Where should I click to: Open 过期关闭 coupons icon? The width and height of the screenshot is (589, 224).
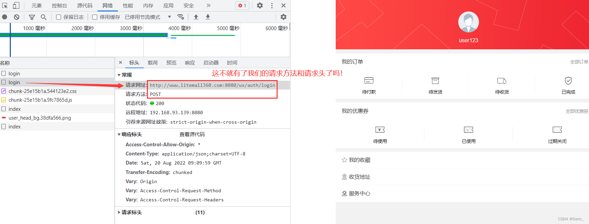(x=557, y=130)
